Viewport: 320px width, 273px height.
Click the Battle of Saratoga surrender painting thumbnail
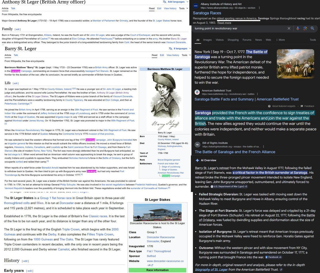[295, 64]
